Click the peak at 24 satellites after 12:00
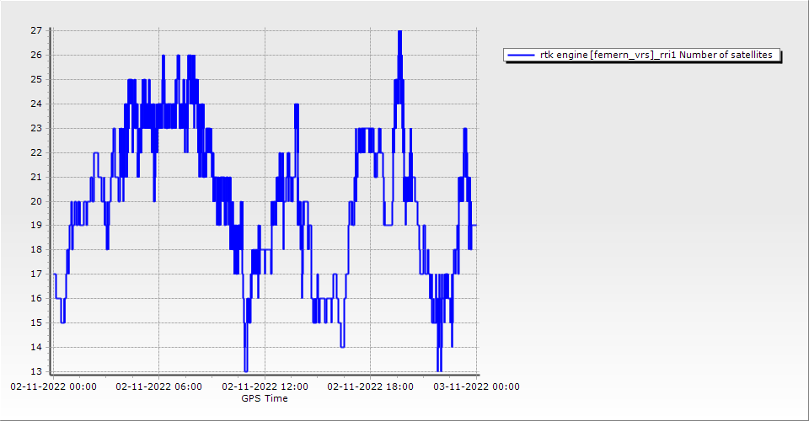This screenshot has height=421, width=809. pos(297,105)
